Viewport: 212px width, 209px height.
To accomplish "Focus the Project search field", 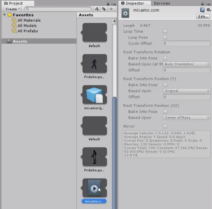I will 58,9.
